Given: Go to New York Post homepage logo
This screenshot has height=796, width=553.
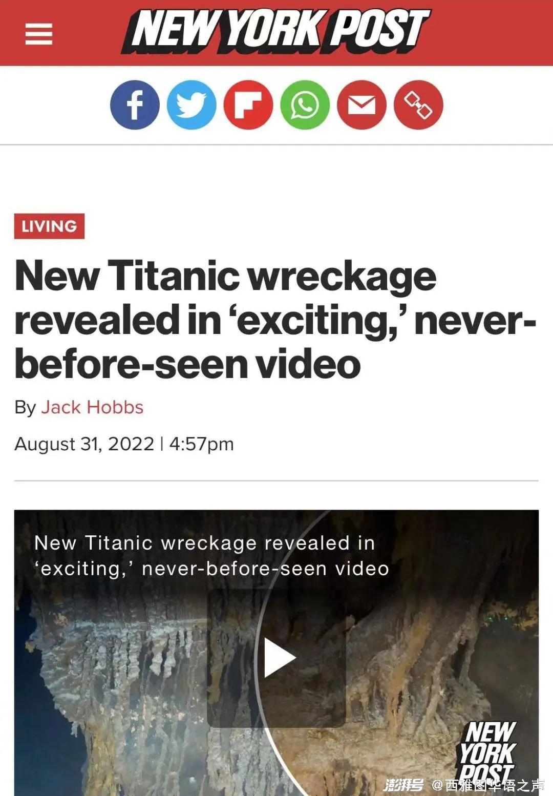Looking at the screenshot, I should tap(275, 31).
